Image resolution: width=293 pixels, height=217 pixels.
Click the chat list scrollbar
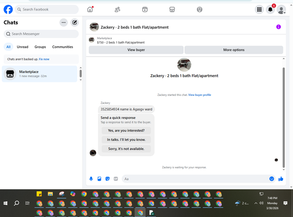pos(80,74)
